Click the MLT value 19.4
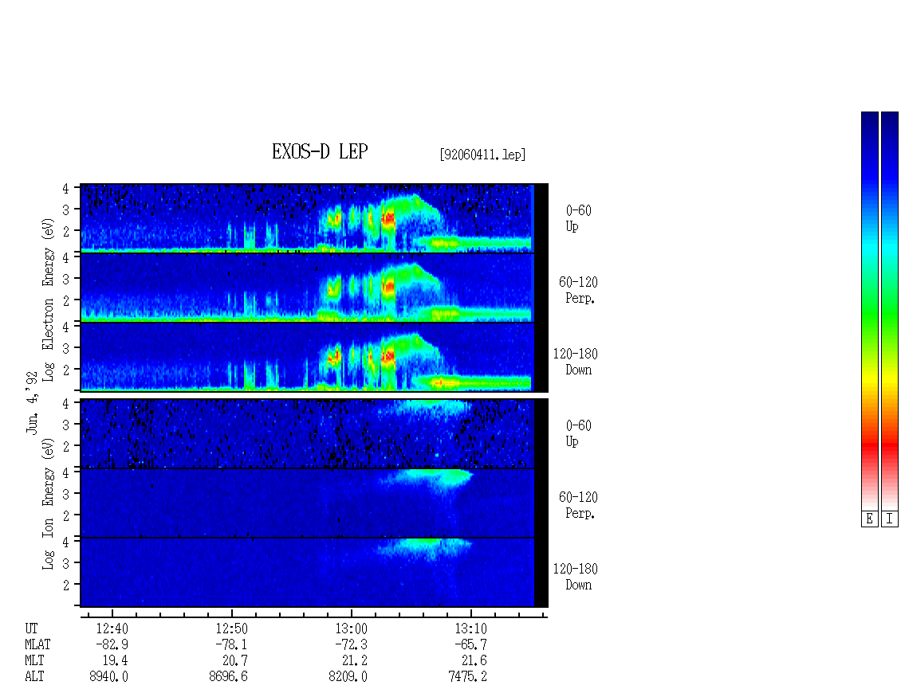Image resolution: width=901 pixels, height=697 pixels. click(116, 661)
